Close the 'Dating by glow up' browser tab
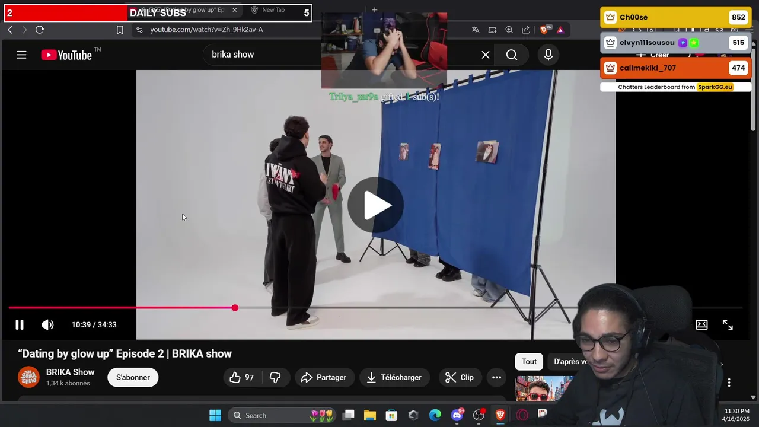759x427 pixels. point(235,10)
